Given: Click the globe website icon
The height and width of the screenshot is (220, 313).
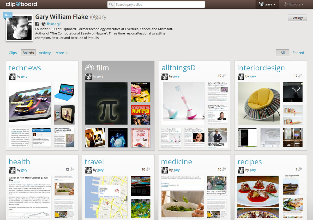Looking at the screenshot, I should tap(44, 24).
